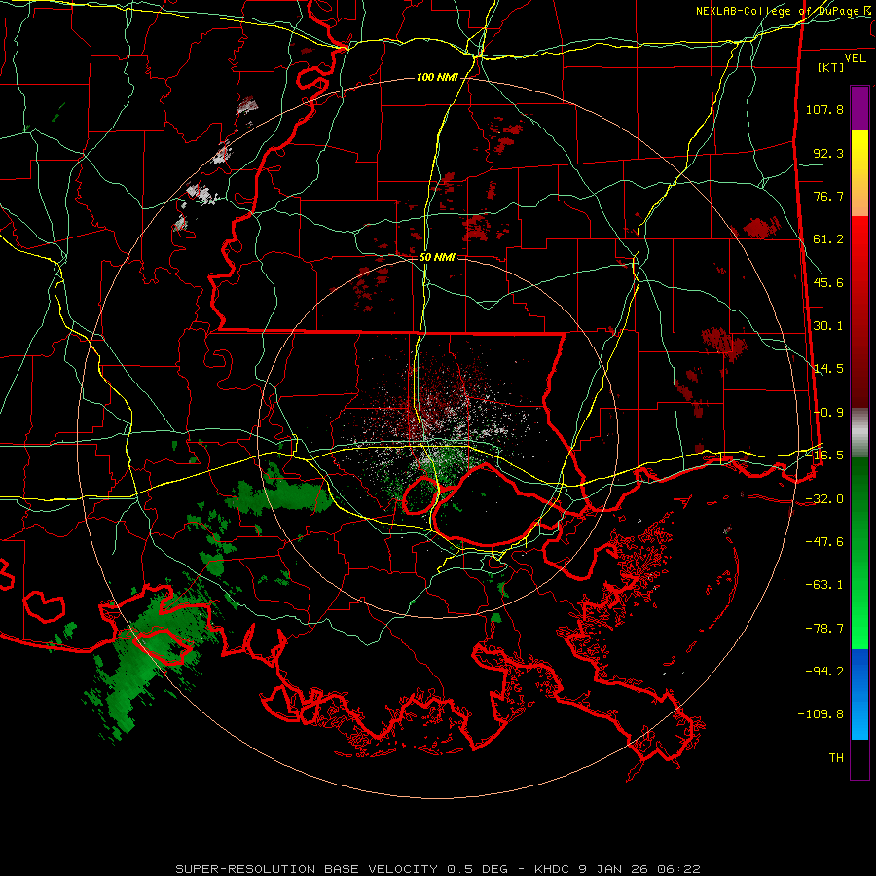Pick the black TH segment of the color bar
The height and width of the screenshot is (876, 876).
coord(859,759)
